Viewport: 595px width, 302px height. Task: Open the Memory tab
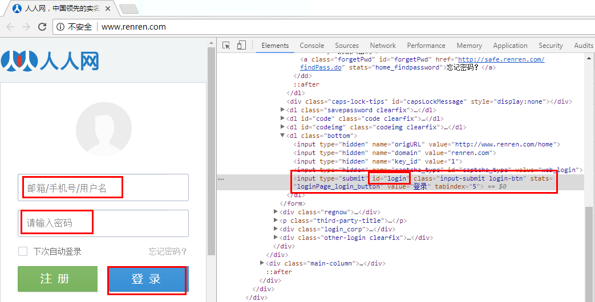pyautogui.click(x=469, y=46)
